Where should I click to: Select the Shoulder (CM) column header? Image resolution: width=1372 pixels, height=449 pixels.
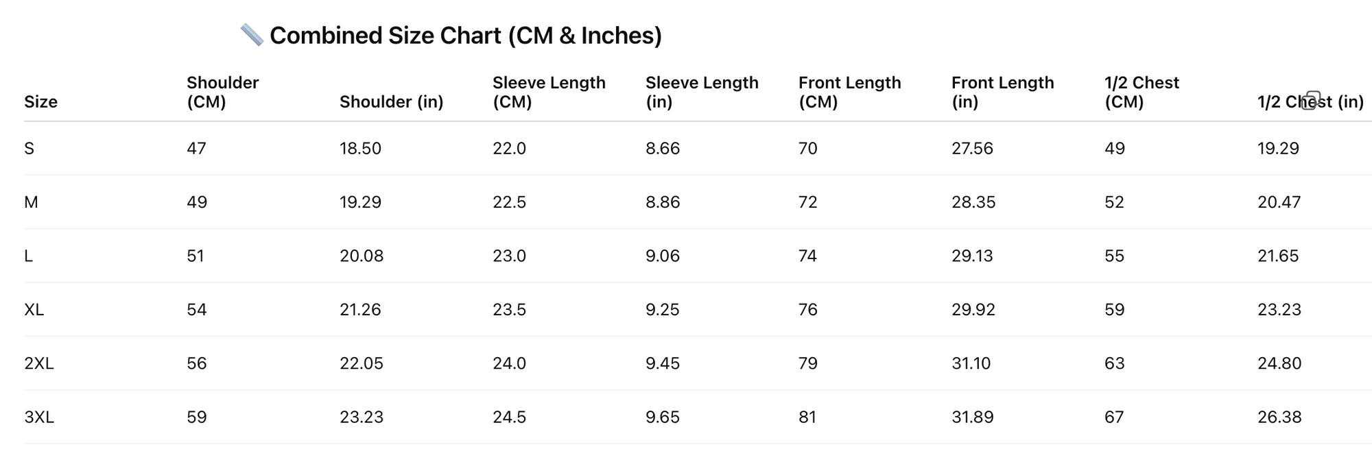tap(222, 92)
